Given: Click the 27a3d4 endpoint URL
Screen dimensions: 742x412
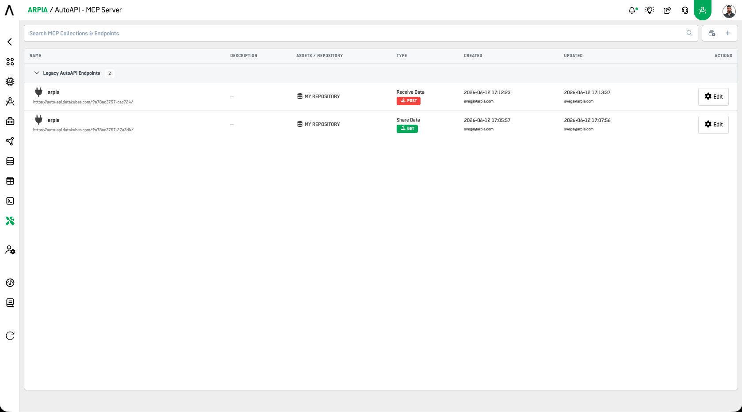Looking at the screenshot, I should 83,130.
